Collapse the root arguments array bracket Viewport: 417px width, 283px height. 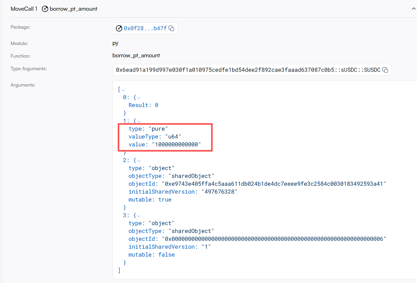[x=123, y=90]
